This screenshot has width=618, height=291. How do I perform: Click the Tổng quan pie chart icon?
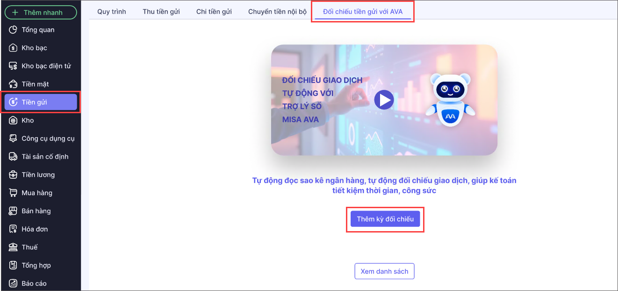(13, 30)
